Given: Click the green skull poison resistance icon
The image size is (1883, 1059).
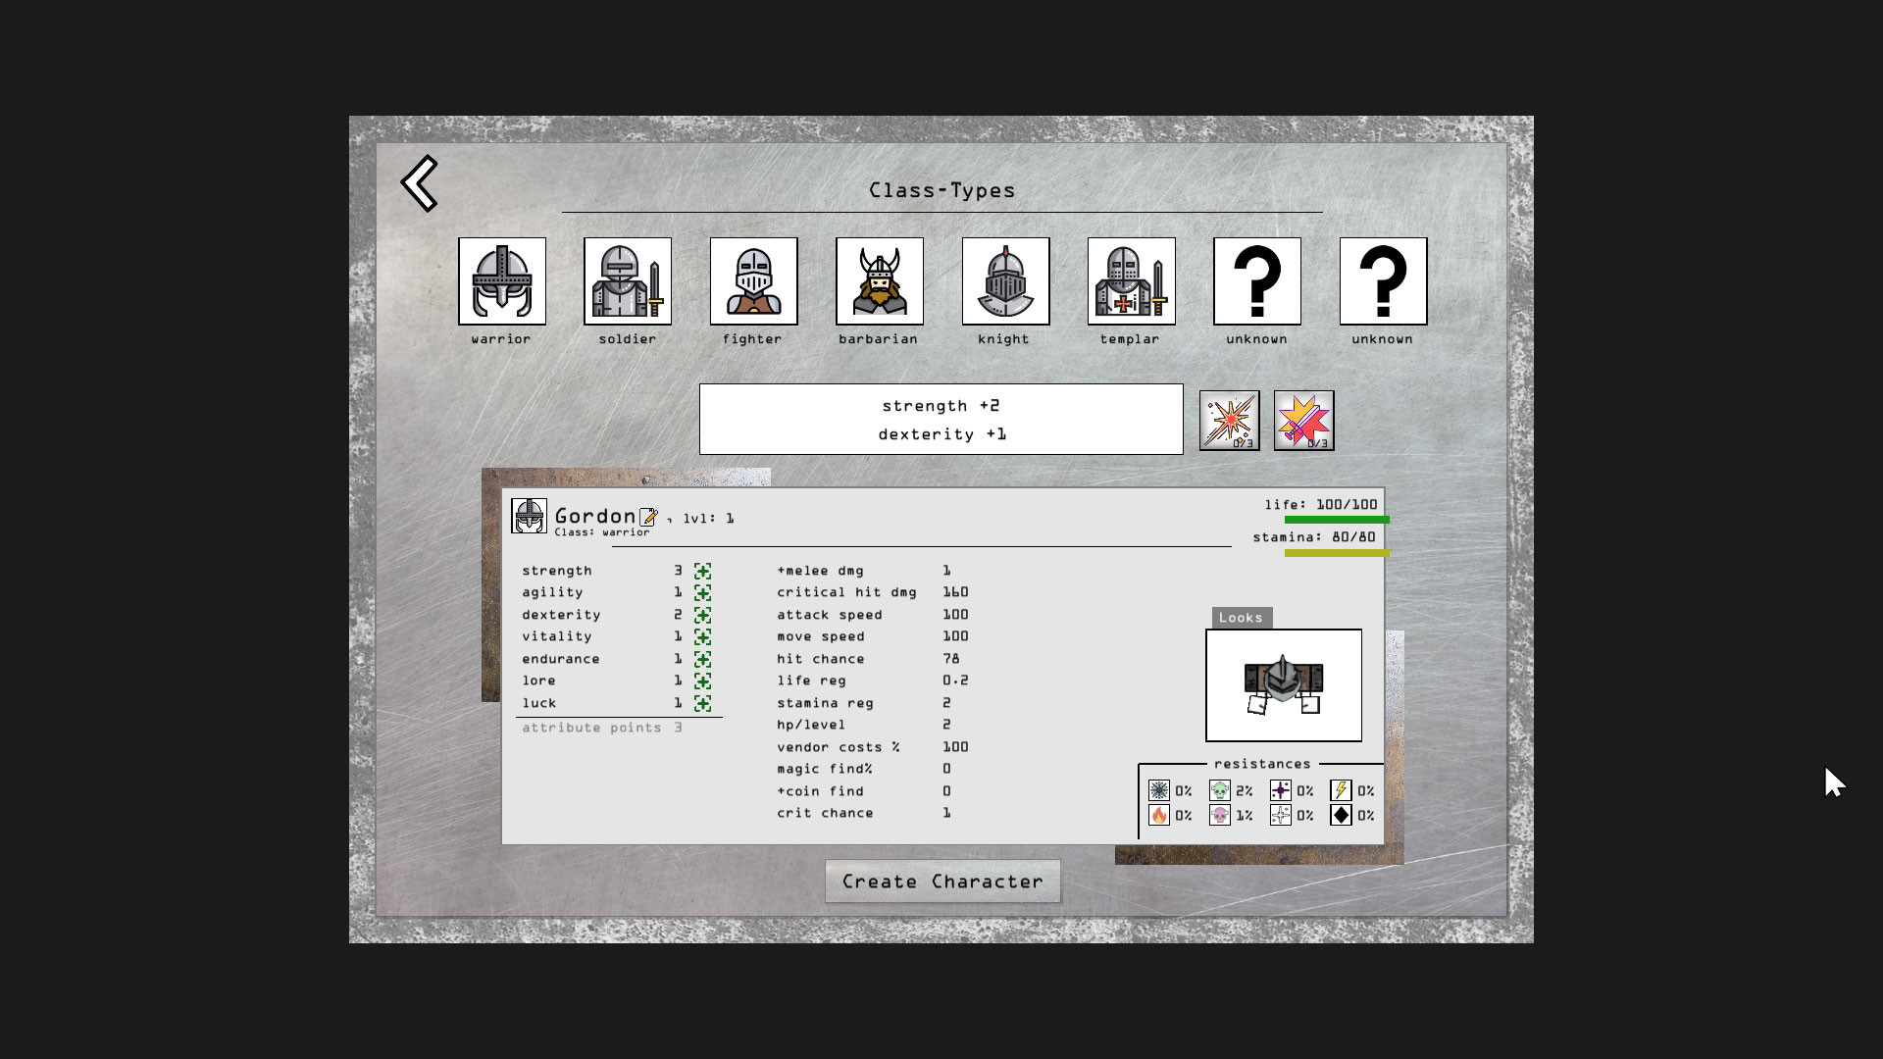Looking at the screenshot, I should click(x=1220, y=790).
